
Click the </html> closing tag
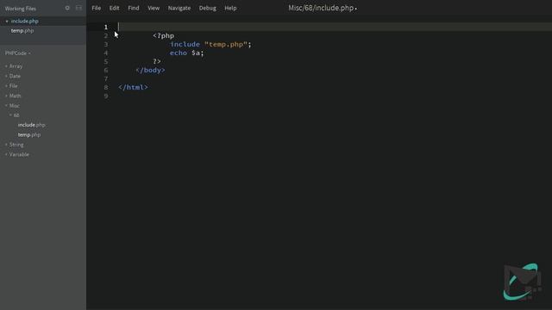pyautogui.click(x=133, y=87)
